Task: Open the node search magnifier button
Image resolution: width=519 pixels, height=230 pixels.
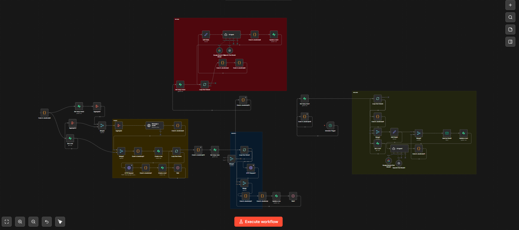Action: (x=510, y=17)
